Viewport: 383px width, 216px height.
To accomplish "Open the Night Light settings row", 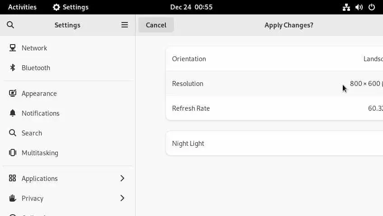I will [274, 144].
